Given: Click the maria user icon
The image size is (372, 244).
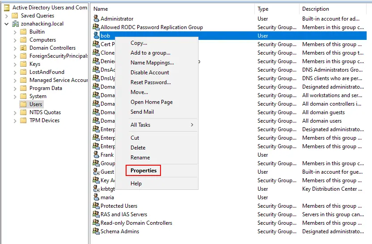Looking at the screenshot, I should click(x=96, y=197).
